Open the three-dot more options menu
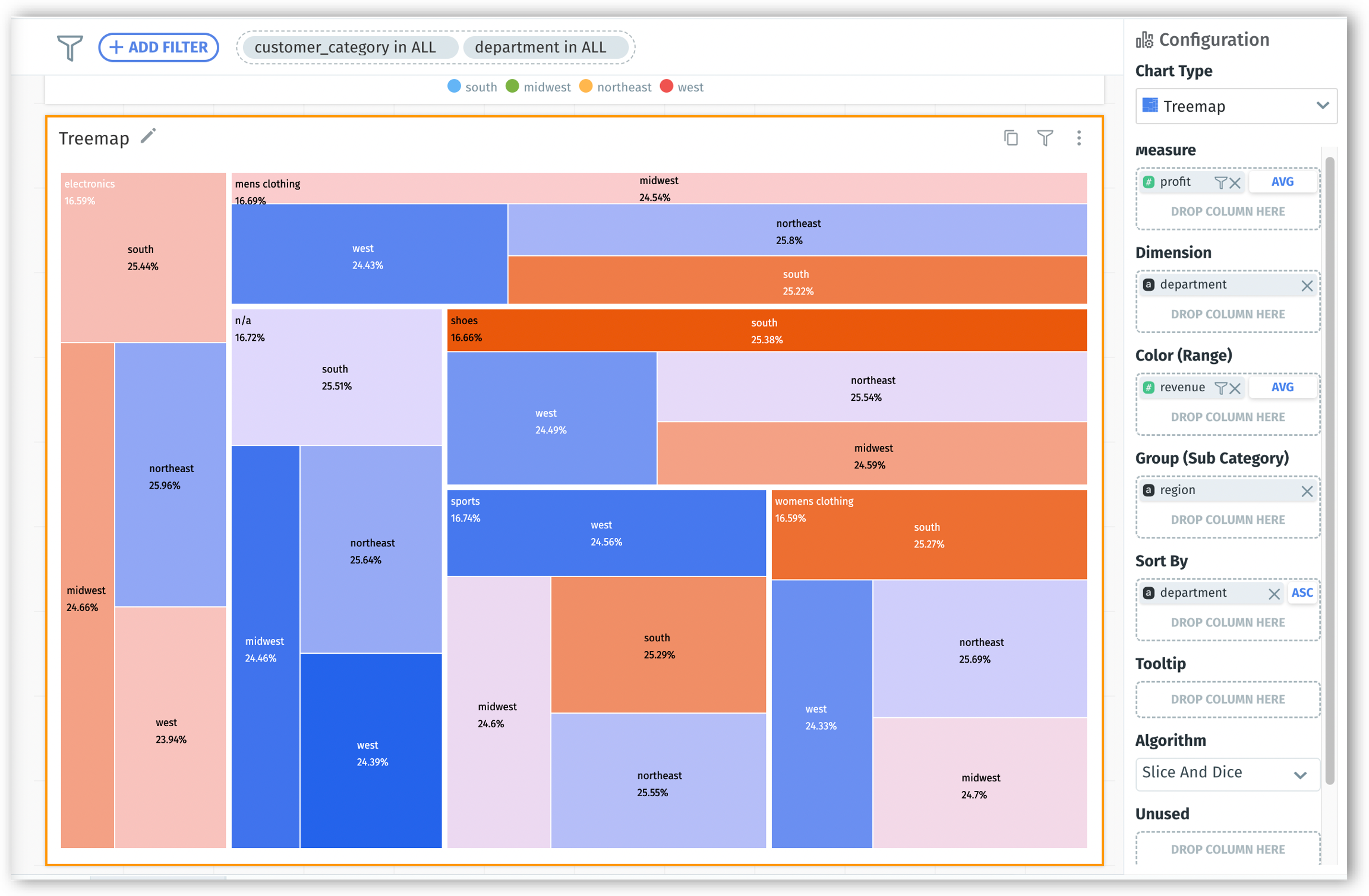This screenshot has height=896, width=1369. point(1079,138)
